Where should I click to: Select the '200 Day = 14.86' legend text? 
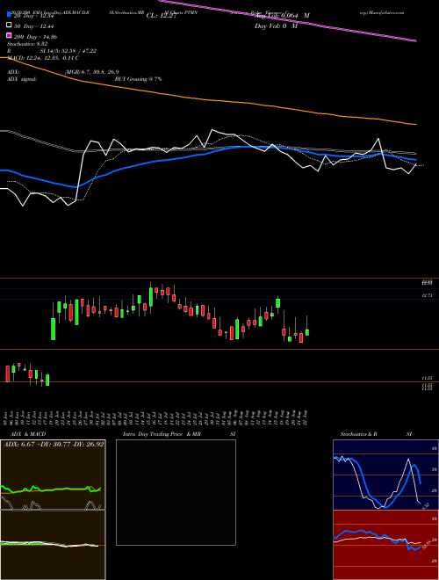click(35, 37)
